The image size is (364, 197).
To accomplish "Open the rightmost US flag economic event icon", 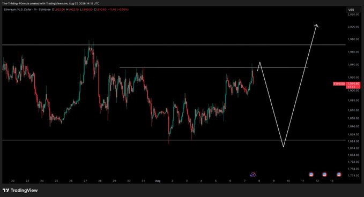I will (x=339, y=175).
